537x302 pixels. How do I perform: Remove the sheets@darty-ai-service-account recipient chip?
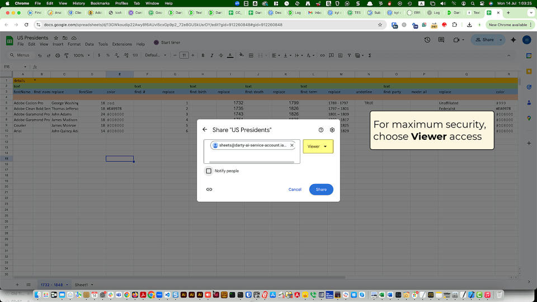[x=292, y=145]
